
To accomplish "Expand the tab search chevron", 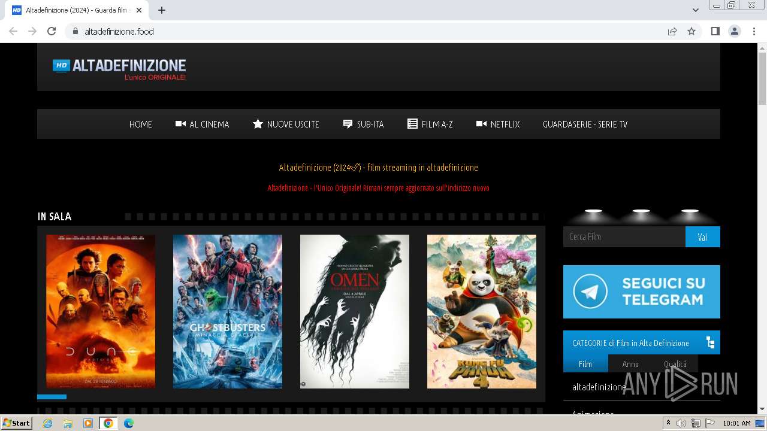I will (x=696, y=10).
